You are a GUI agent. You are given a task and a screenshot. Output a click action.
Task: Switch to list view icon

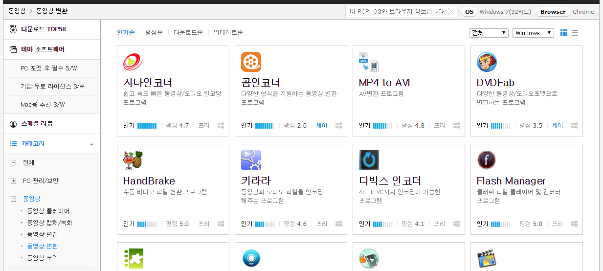tap(575, 33)
